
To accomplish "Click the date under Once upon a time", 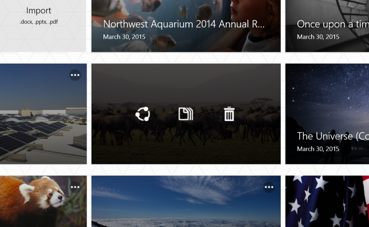I will (x=318, y=37).
